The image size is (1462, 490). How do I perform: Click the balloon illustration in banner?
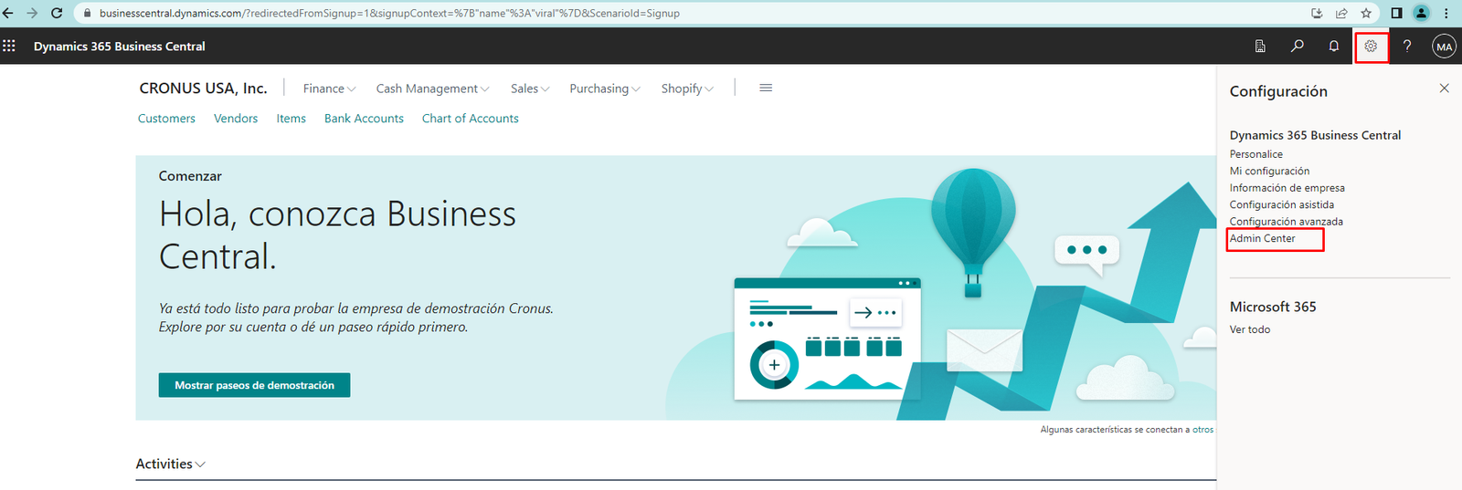[x=972, y=232]
